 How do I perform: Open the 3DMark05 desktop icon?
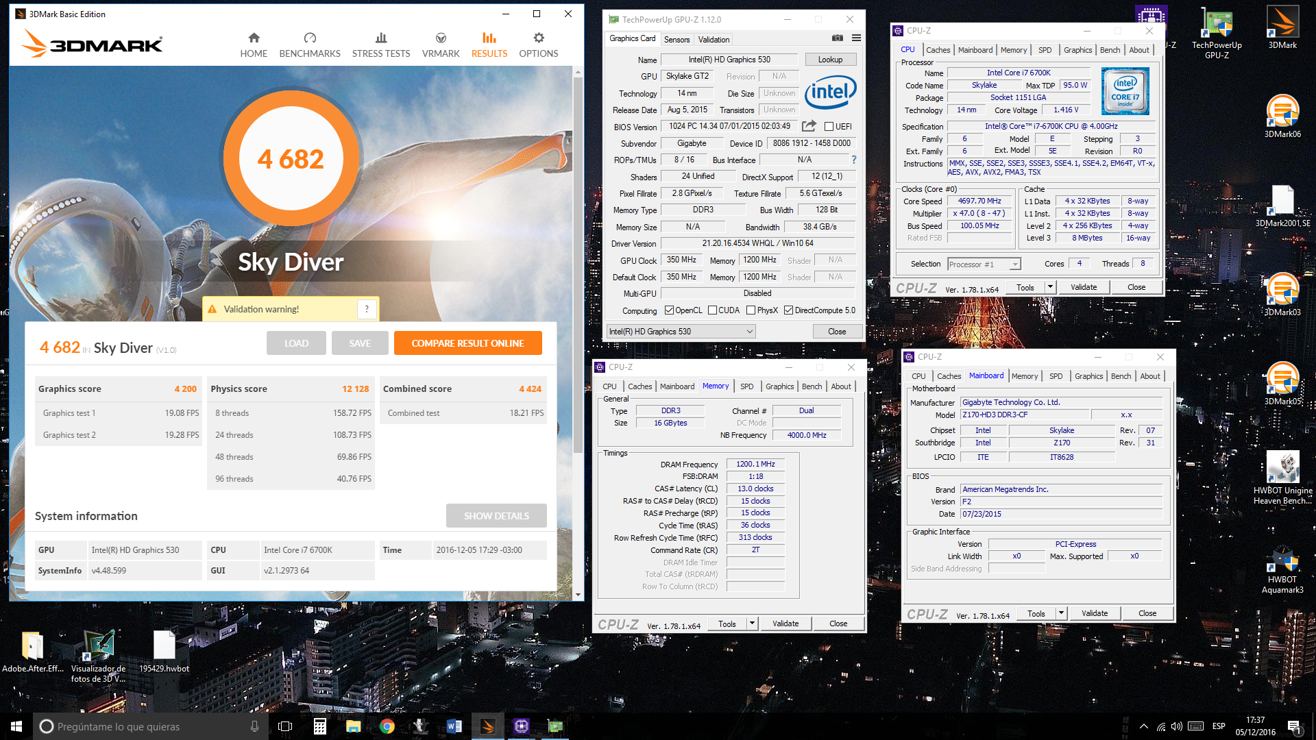(x=1282, y=384)
